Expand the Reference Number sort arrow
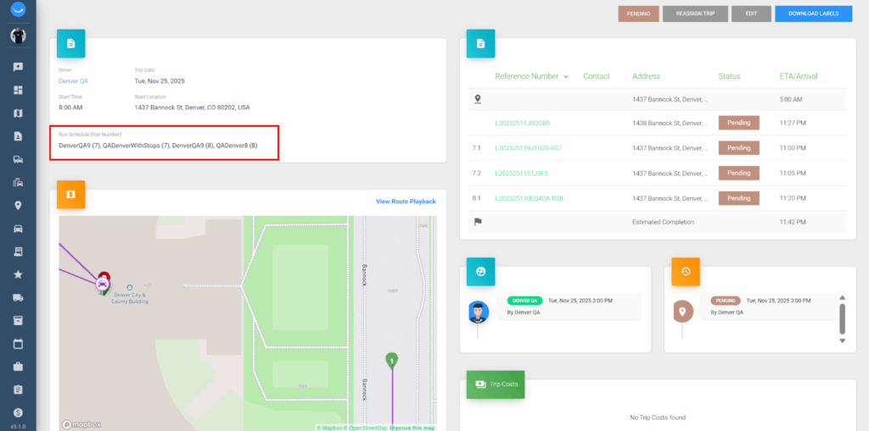Viewport: 869px width, 431px height. [x=566, y=77]
